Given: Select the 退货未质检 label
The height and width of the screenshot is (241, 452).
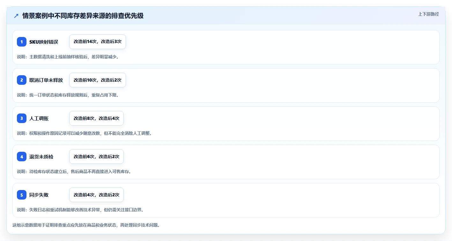Looking at the screenshot, I should (41, 157).
